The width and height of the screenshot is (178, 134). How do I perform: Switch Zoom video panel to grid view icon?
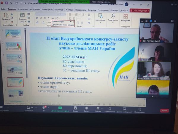pos(155,21)
